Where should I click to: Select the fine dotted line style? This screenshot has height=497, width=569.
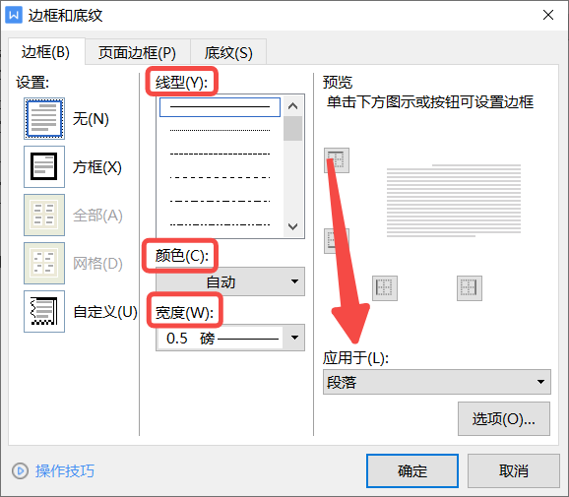[x=220, y=130]
